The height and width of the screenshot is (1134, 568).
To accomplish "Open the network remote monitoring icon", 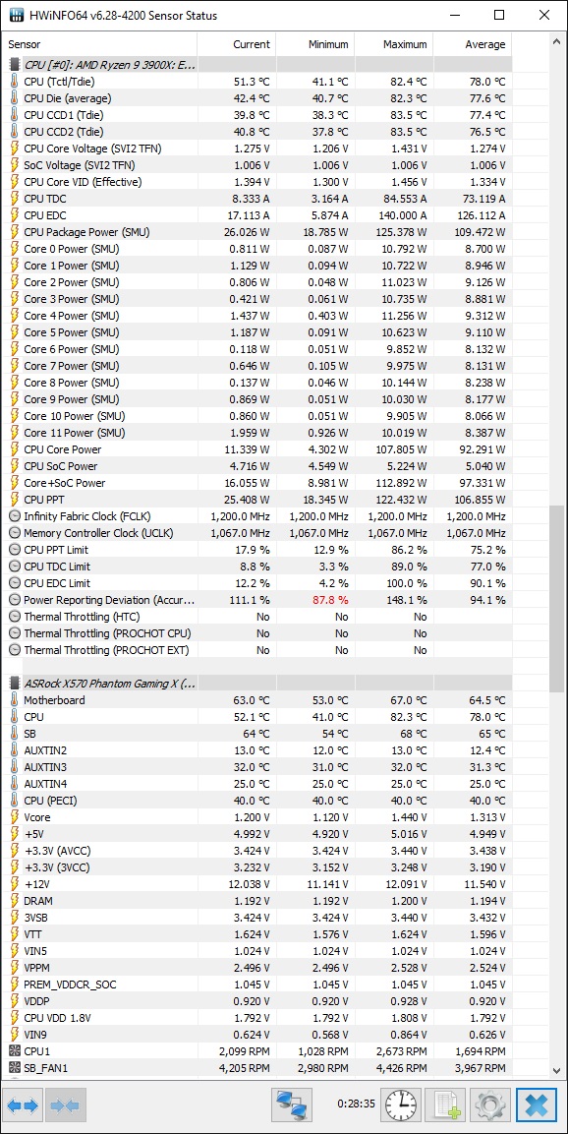I will (x=292, y=1105).
